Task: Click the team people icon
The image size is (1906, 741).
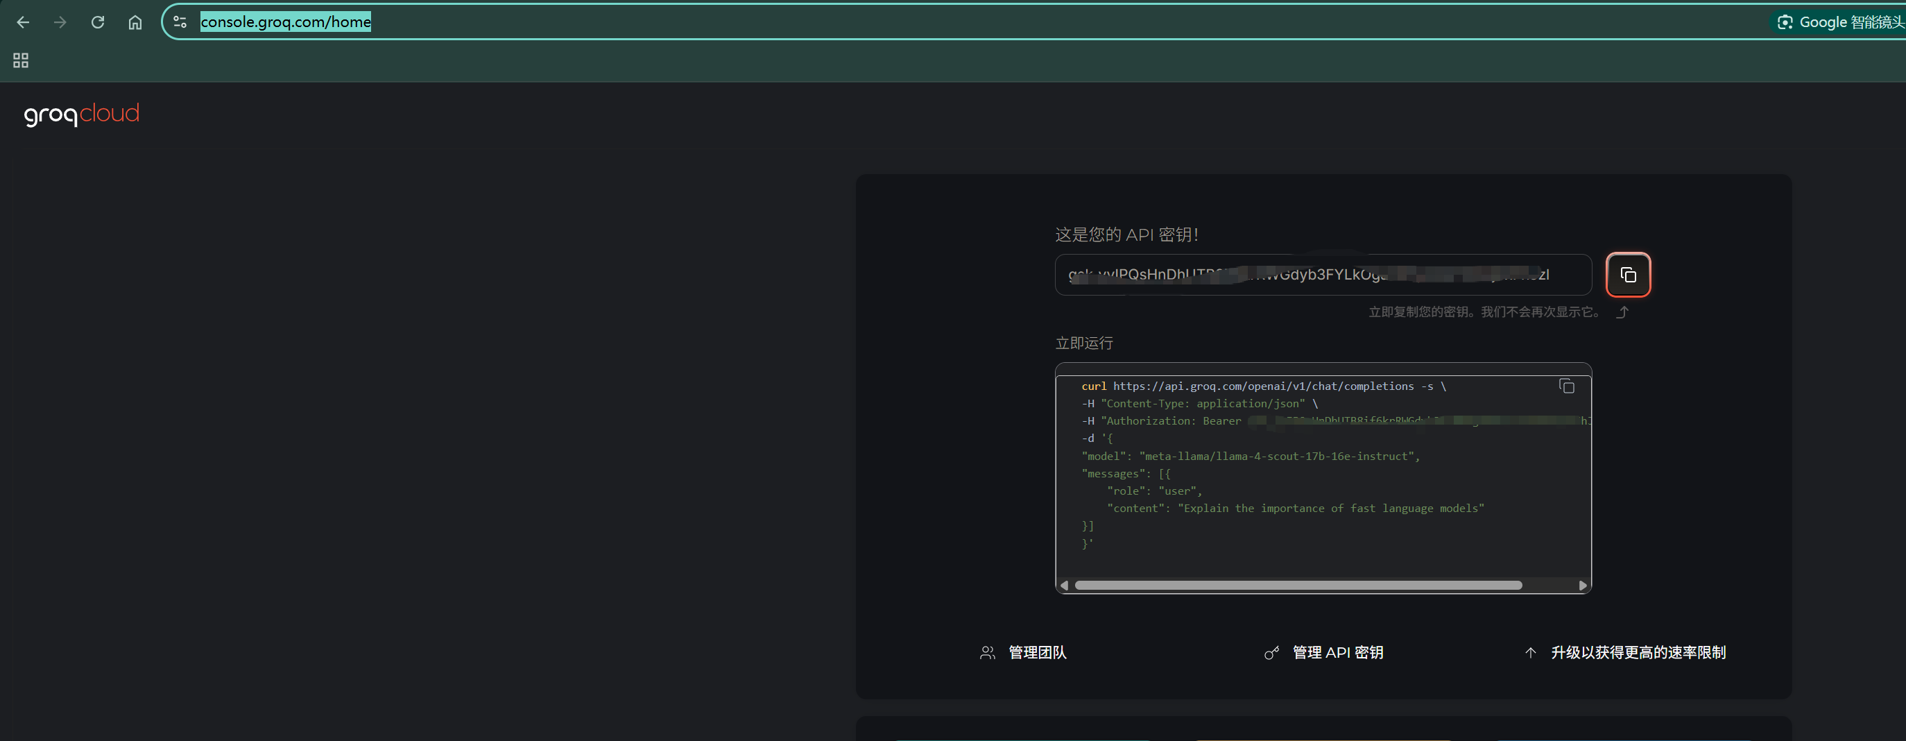Action: click(x=988, y=653)
